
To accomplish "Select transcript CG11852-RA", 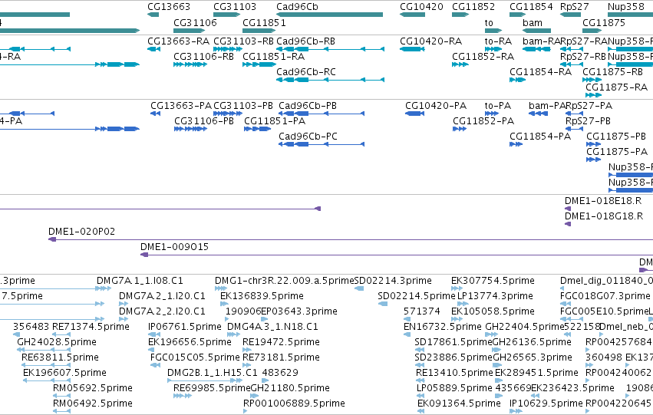I will [x=483, y=57].
